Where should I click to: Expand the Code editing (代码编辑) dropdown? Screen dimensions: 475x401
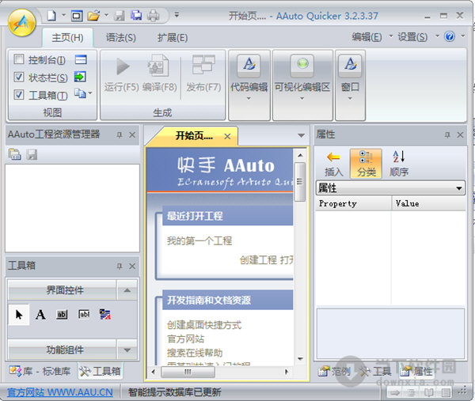pos(249,100)
